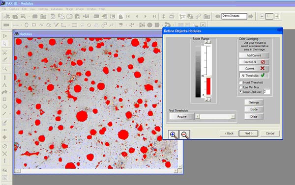Open the File menu
Image resolution: width=295 pixels, height=185 pixels.
point(4,9)
